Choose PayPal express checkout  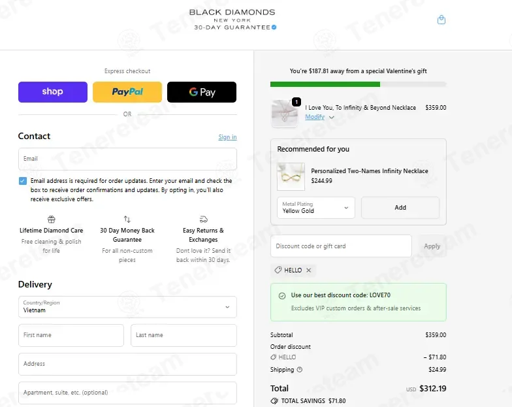[x=127, y=92]
